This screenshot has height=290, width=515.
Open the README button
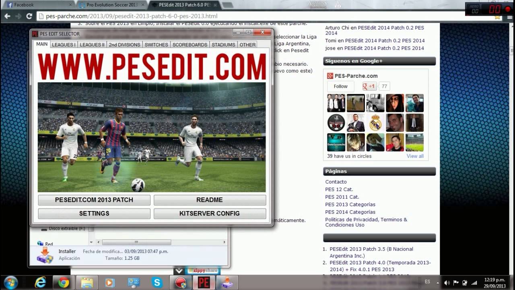[x=210, y=200]
